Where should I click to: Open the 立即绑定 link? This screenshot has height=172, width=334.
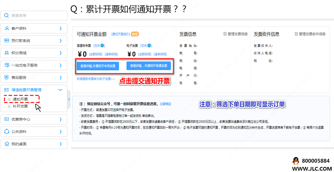[x=165, y=104]
